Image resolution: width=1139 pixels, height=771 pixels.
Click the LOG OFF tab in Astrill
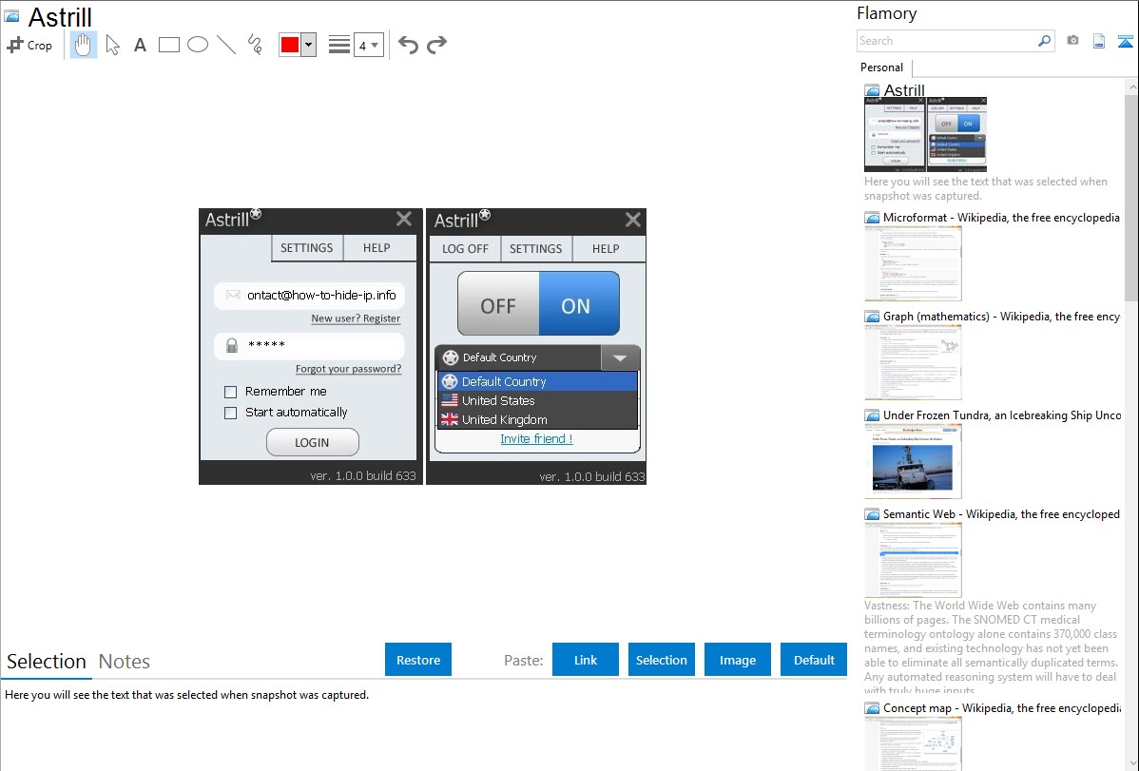[x=465, y=248]
